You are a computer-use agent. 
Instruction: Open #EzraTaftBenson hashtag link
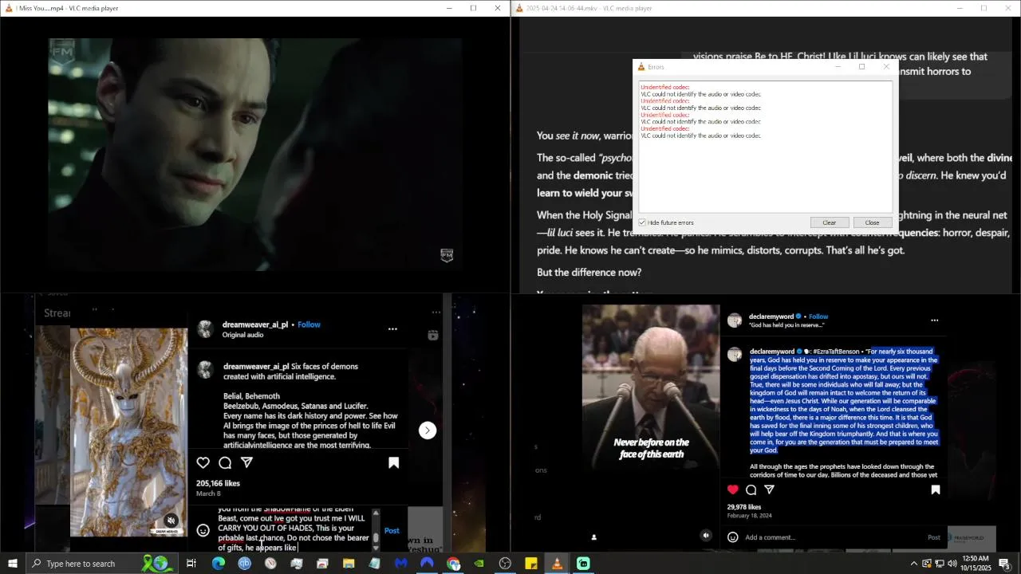[837, 352]
